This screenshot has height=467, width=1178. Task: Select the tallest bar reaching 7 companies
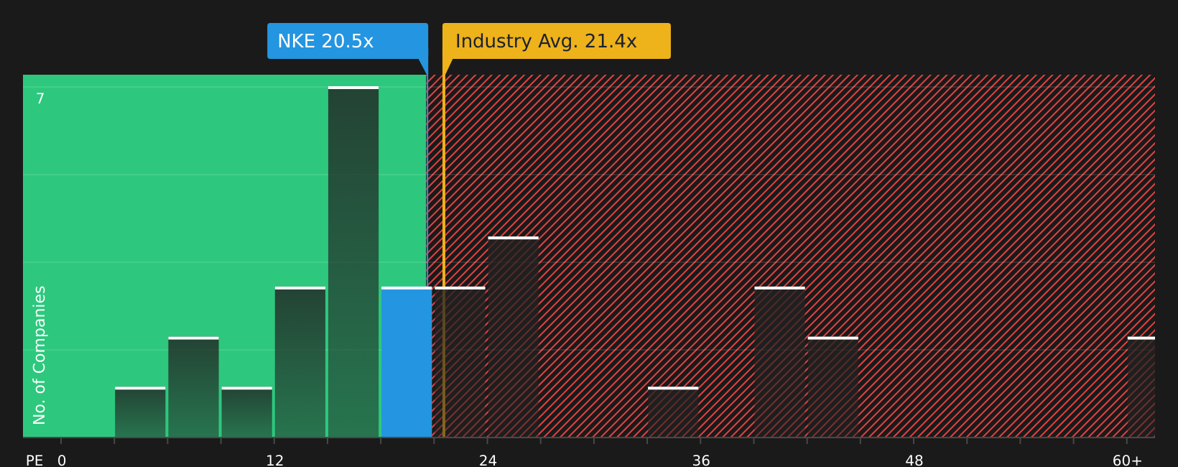click(x=353, y=262)
